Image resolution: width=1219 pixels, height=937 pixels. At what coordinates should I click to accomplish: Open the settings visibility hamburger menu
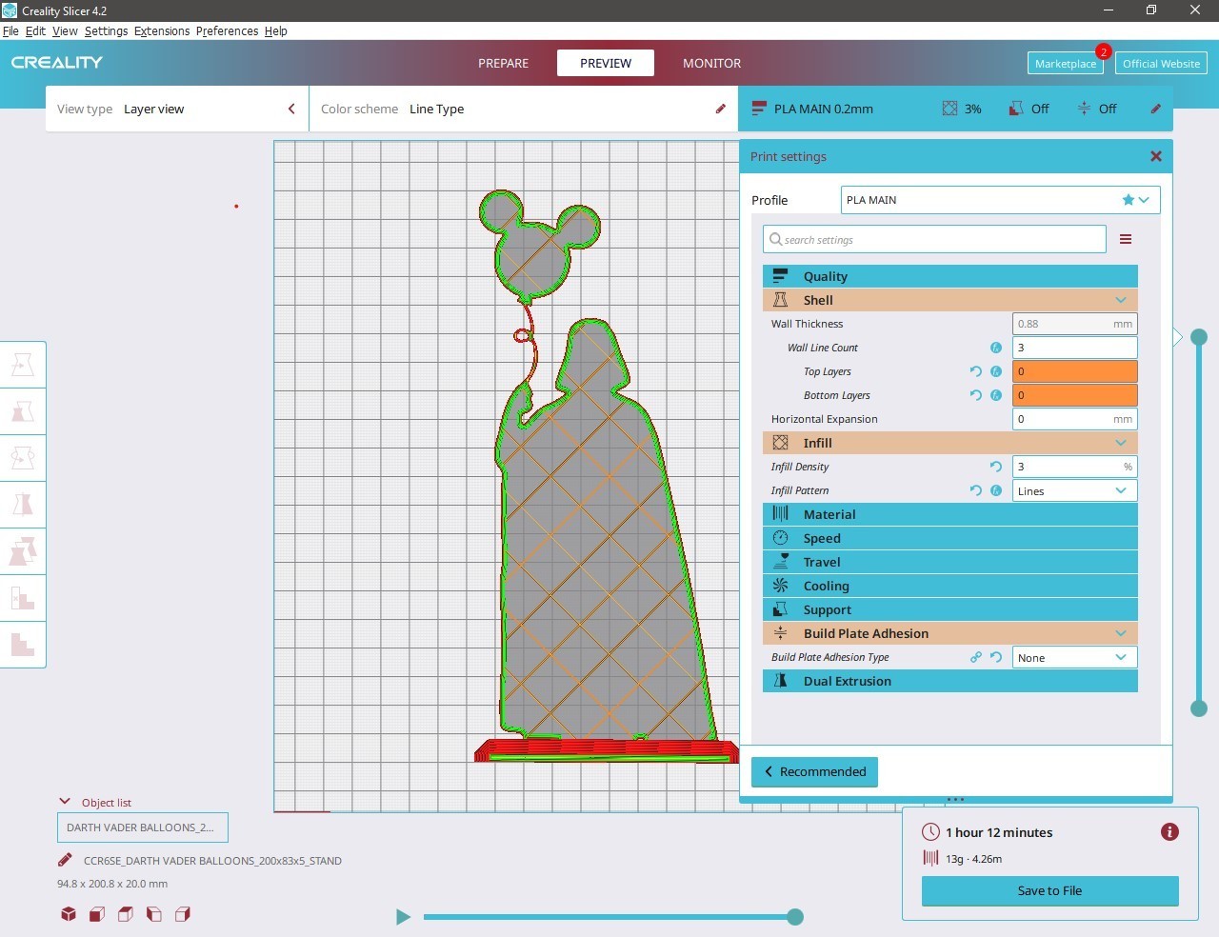pyautogui.click(x=1126, y=239)
